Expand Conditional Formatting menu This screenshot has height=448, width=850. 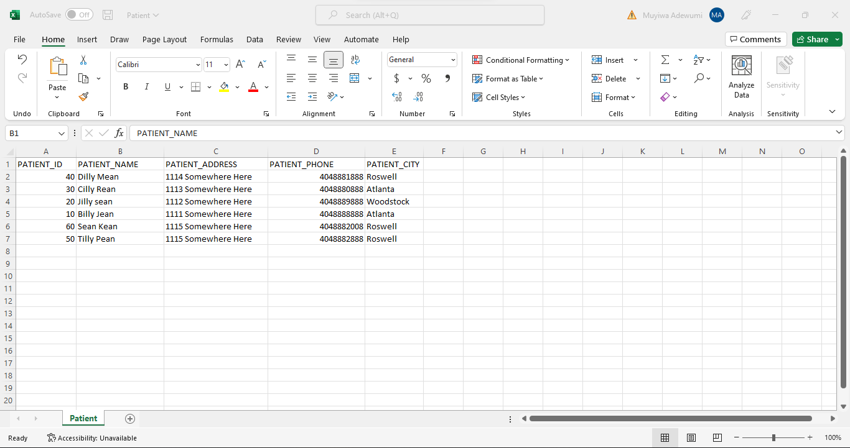pyautogui.click(x=521, y=60)
